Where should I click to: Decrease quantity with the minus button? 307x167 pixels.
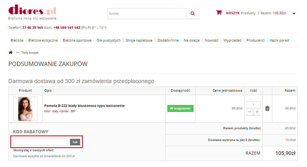click(x=250, y=112)
